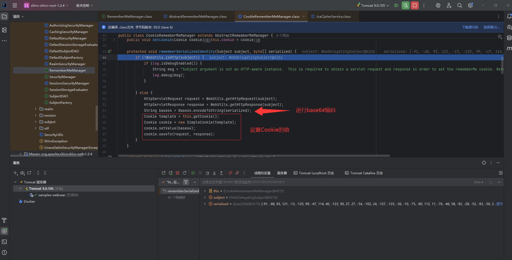Toggle the services view eye icon

pyautogui.click(x=22, y=173)
